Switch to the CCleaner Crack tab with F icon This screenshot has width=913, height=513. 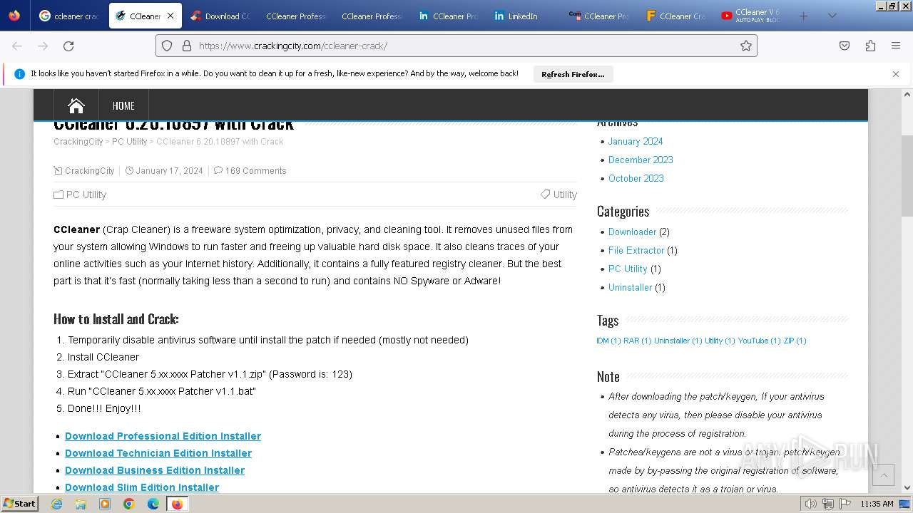(x=674, y=16)
